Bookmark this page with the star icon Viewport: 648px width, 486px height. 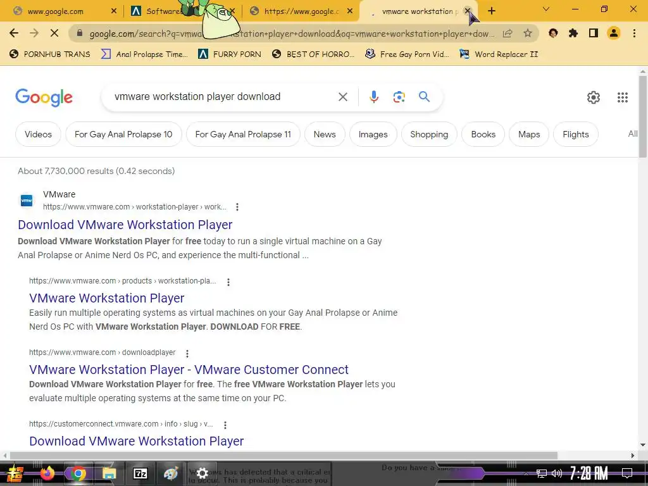(528, 34)
